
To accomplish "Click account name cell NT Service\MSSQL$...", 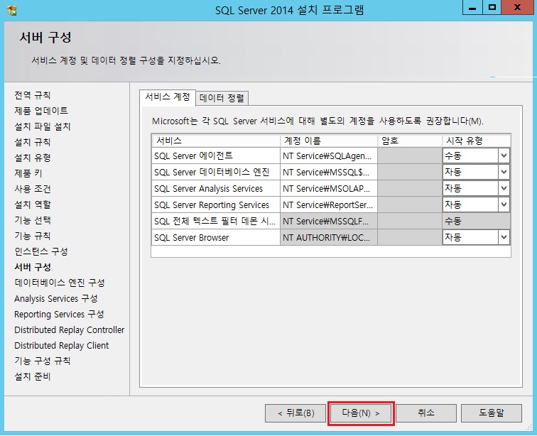I will (x=329, y=172).
